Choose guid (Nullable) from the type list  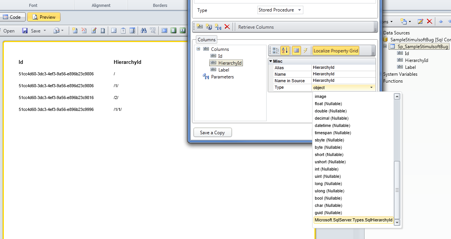coord(328,213)
